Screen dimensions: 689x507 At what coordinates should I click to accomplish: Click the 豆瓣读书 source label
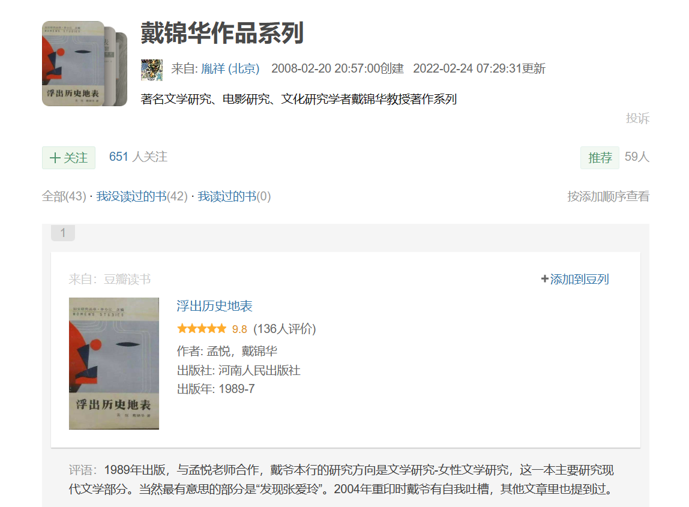(x=127, y=279)
